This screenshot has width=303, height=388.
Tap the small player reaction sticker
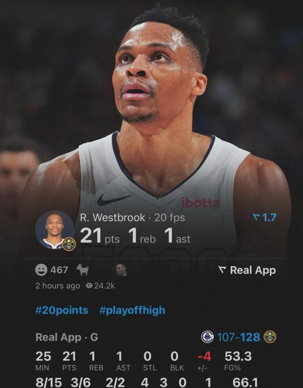tap(121, 270)
